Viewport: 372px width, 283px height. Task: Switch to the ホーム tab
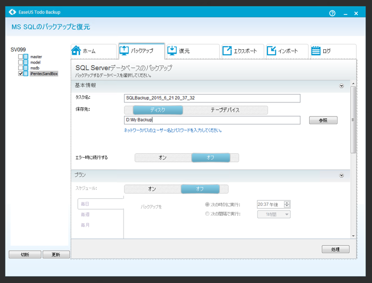click(x=94, y=51)
